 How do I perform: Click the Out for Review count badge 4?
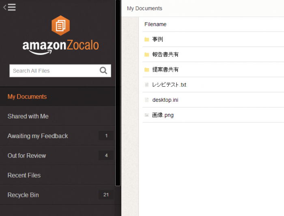point(106,155)
